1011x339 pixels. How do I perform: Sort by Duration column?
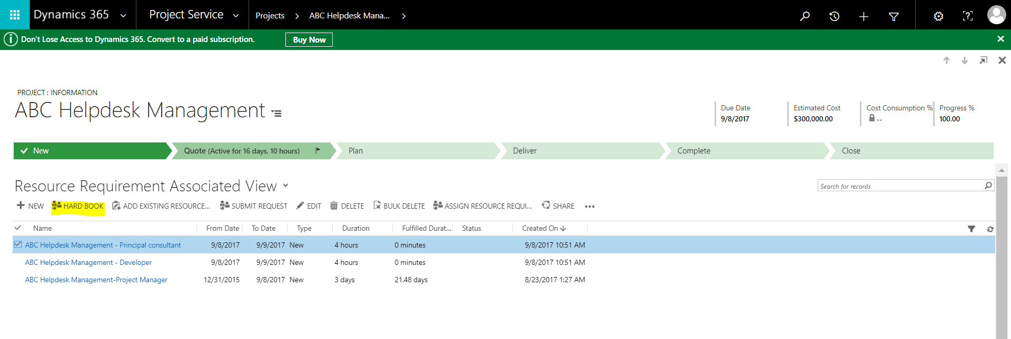pos(356,229)
